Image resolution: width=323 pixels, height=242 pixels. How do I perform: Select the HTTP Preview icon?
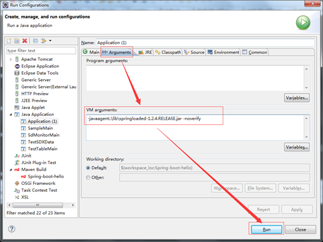coord(17,94)
